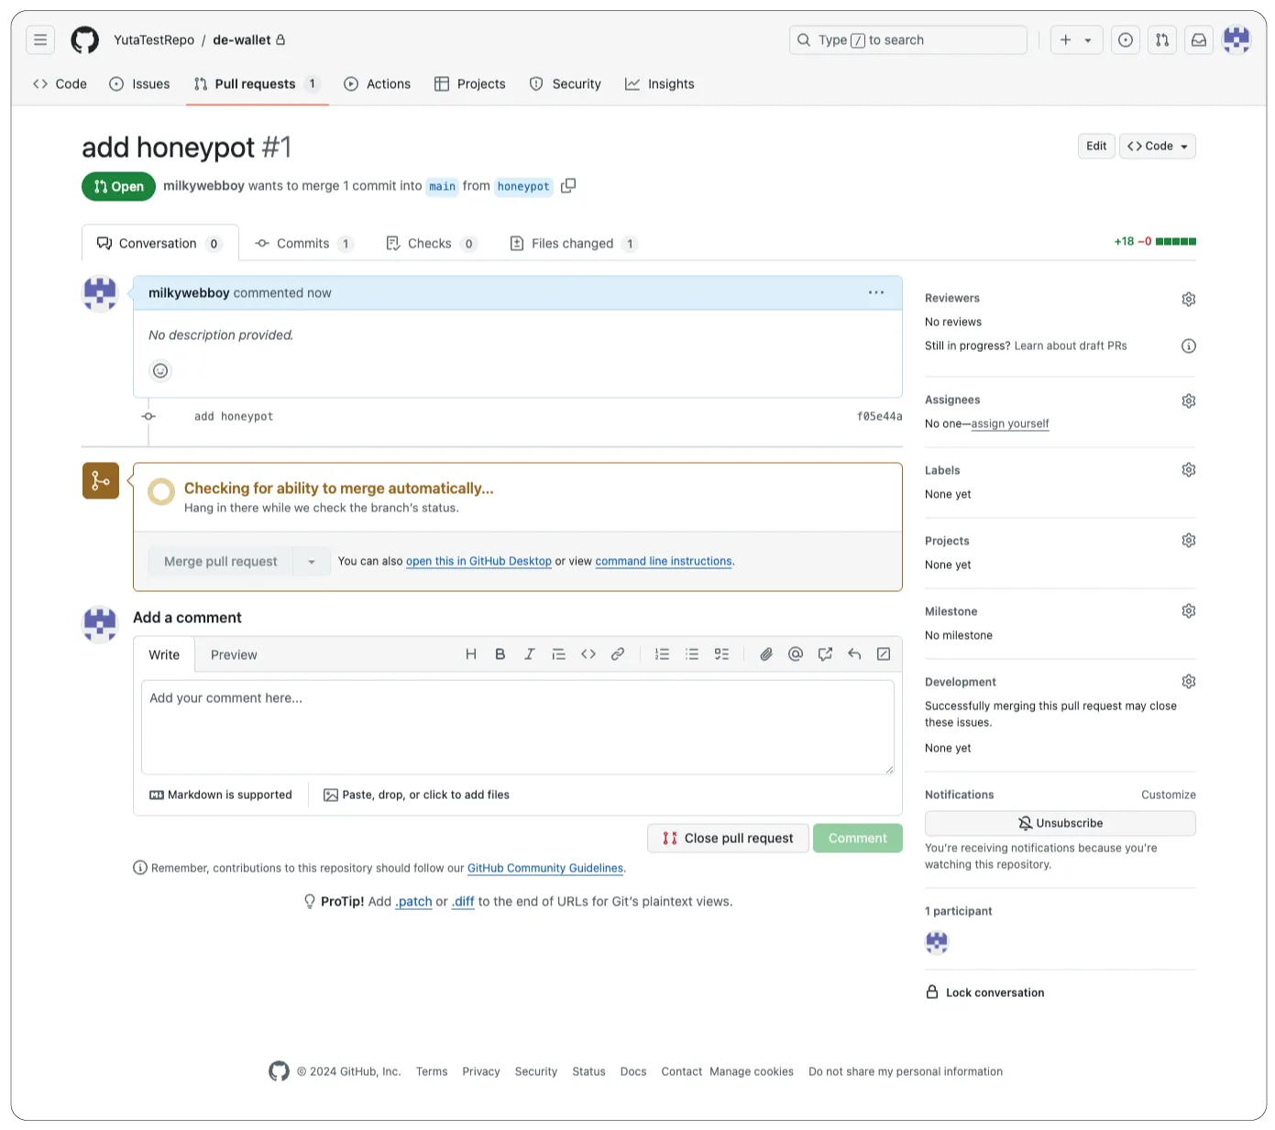The height and width of the screenshot is (1130, 1275).
Task: Switch to the Files changed tab
Action: tap(574, 244)
